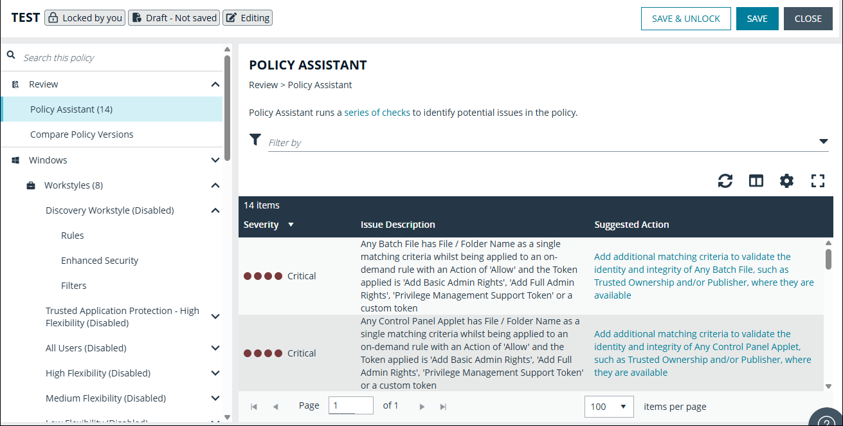
Task: Open the 'items per page' dropdown
Action: point(608,406)
